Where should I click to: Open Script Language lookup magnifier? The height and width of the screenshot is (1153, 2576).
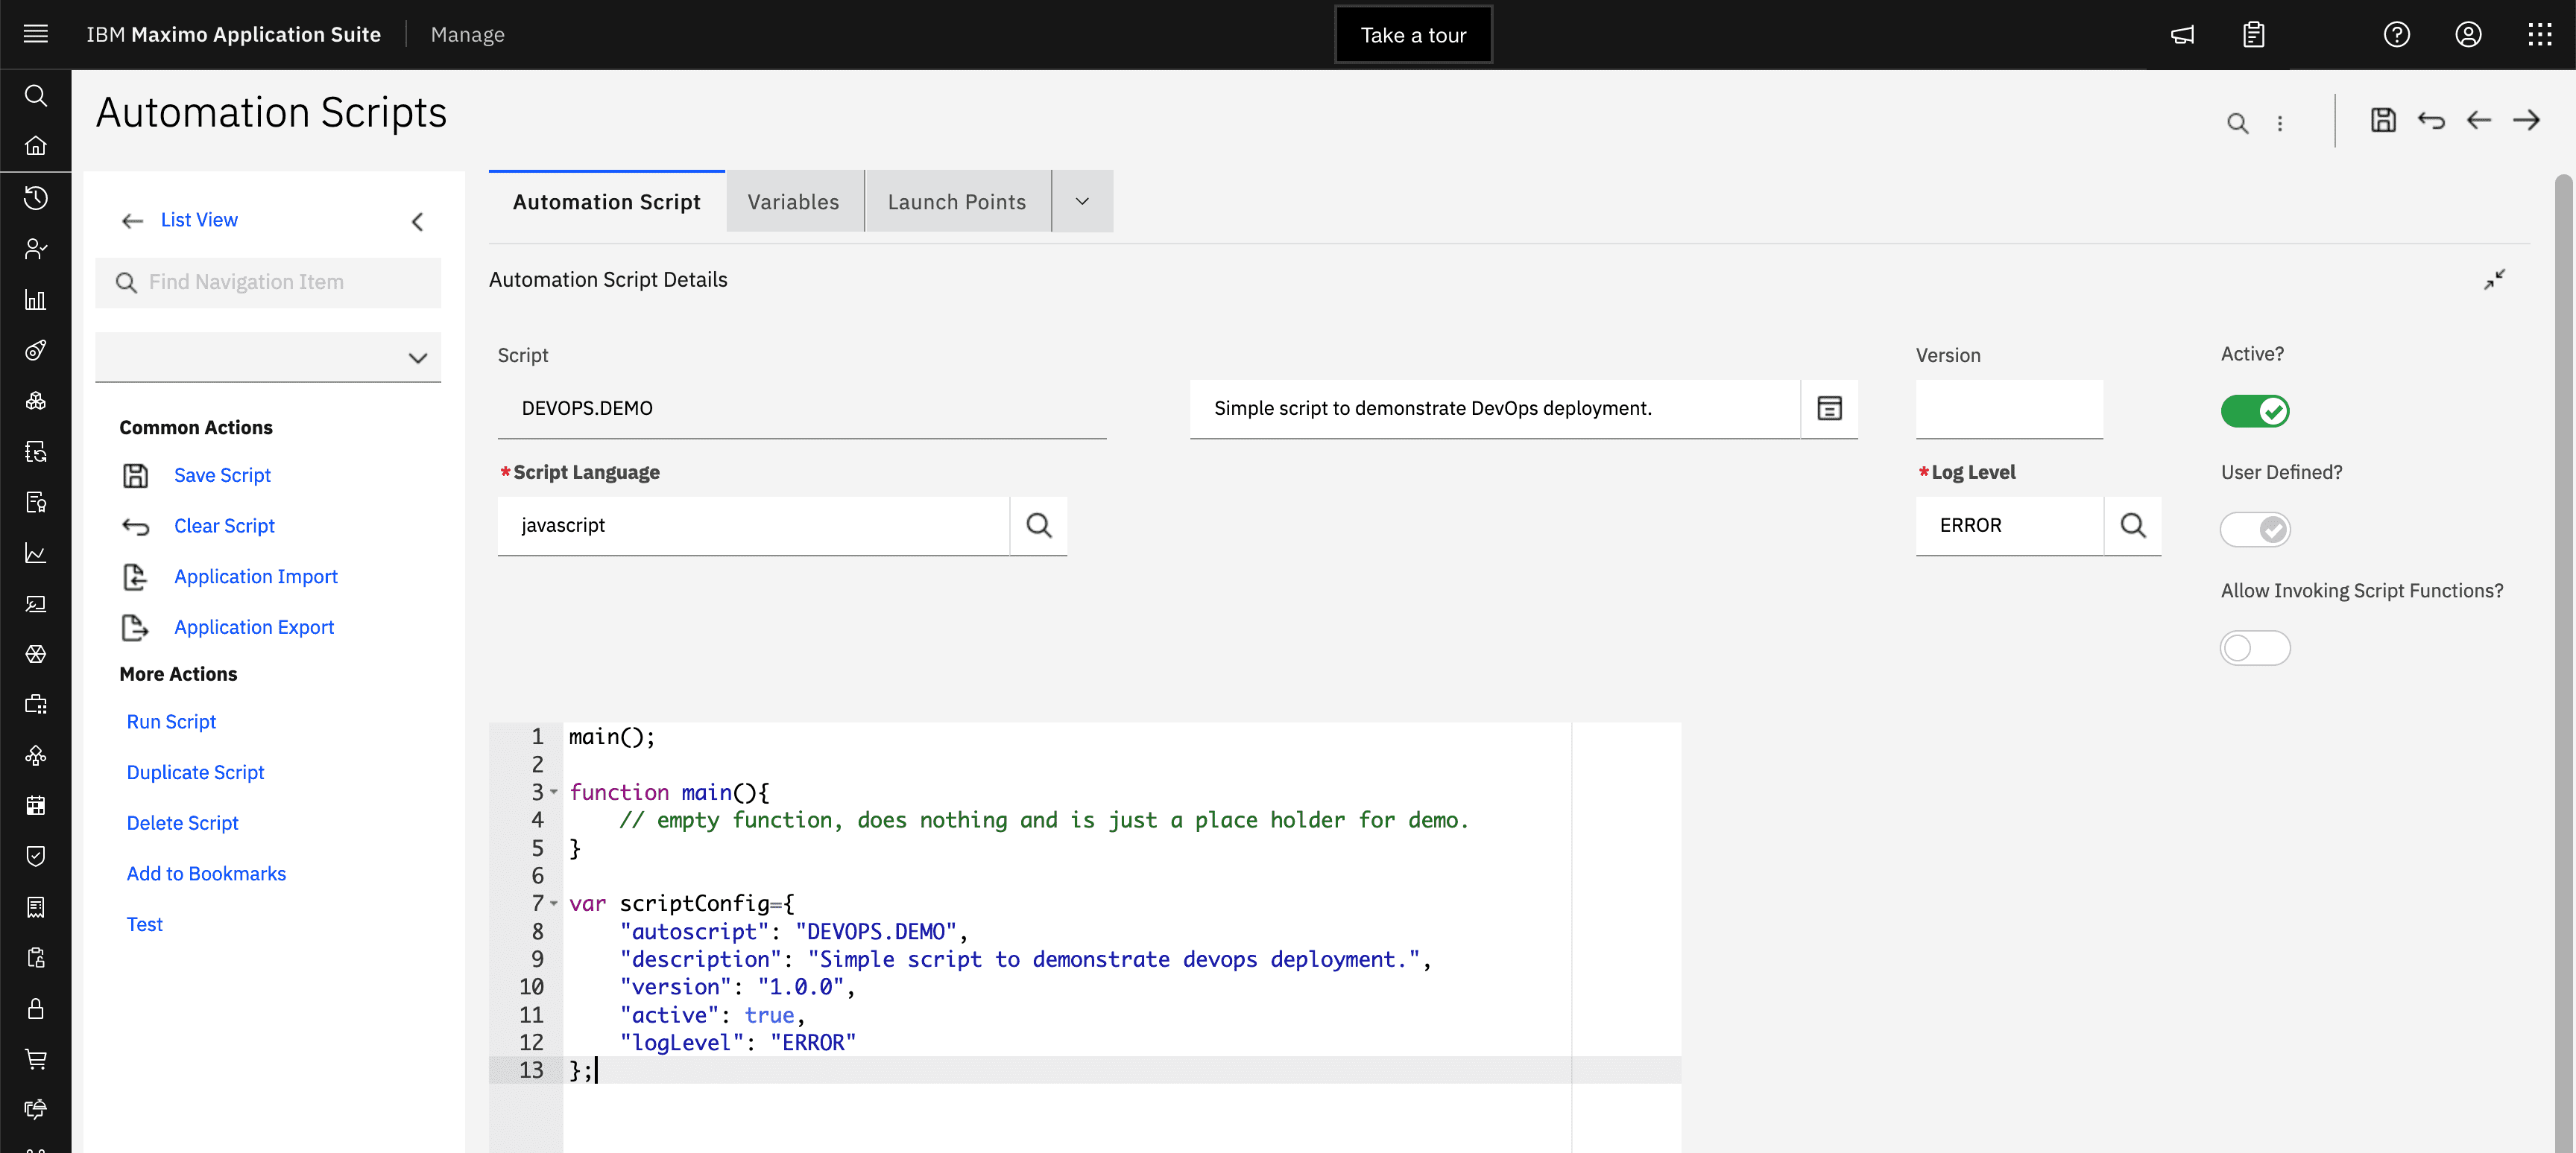tap(1038, 526)
